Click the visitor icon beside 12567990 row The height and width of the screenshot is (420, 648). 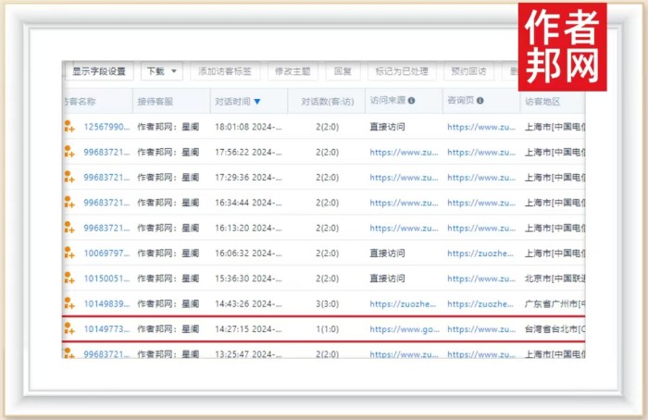click(69, 127)
